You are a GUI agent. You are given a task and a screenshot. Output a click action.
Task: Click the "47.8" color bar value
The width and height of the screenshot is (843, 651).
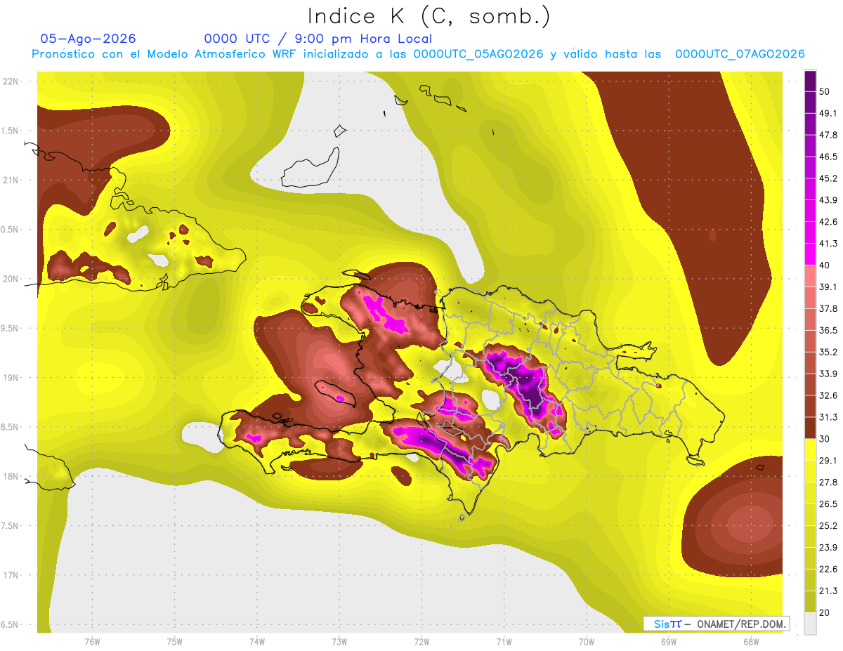coord(828,136)
